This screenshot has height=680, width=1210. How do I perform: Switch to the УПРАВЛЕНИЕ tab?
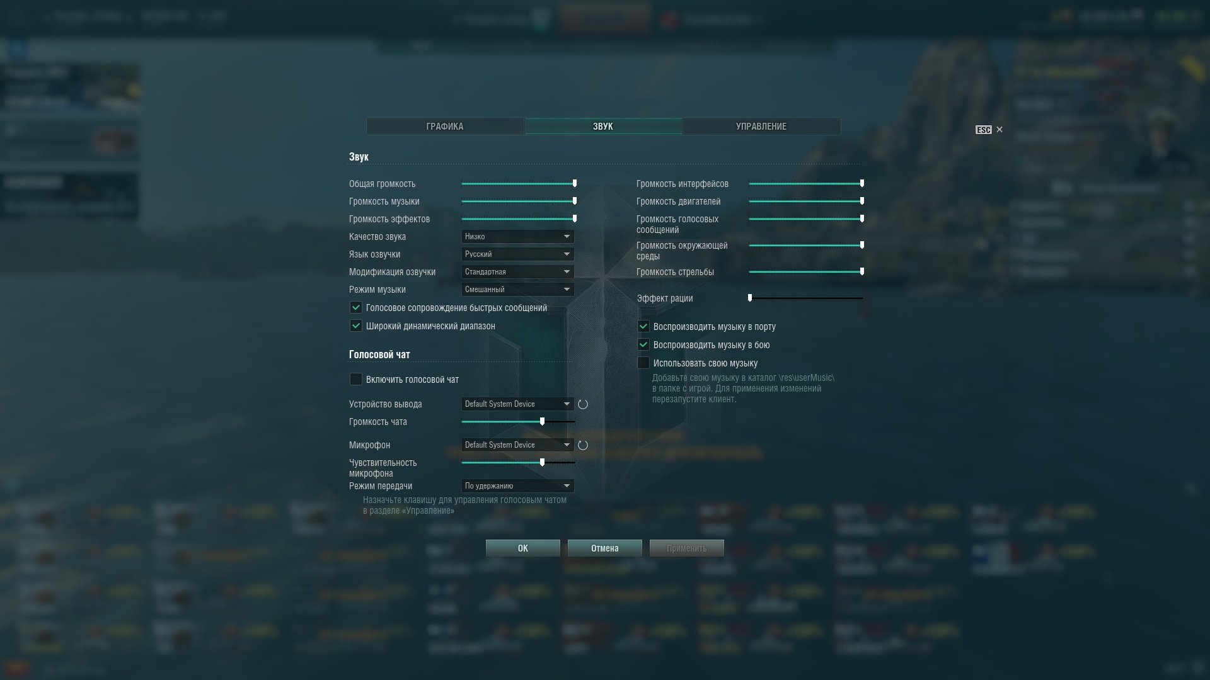coord(761,126)
